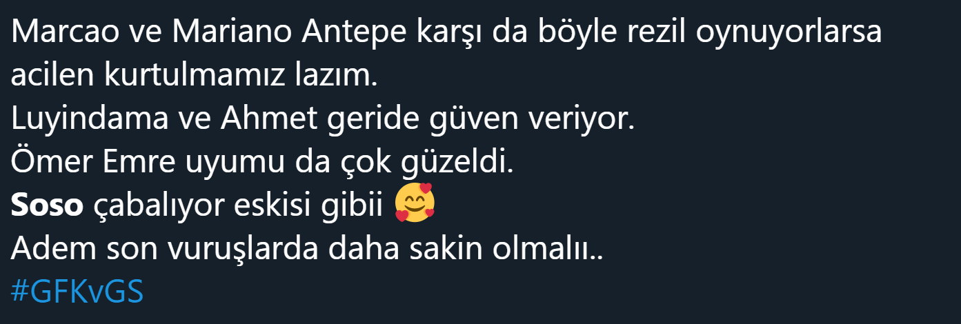
Task: Click the name Adem in the tweet
Action: coord(50,250)
